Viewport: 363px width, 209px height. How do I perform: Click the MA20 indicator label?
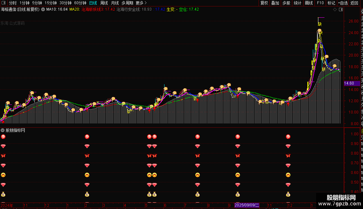click(75, 10)
